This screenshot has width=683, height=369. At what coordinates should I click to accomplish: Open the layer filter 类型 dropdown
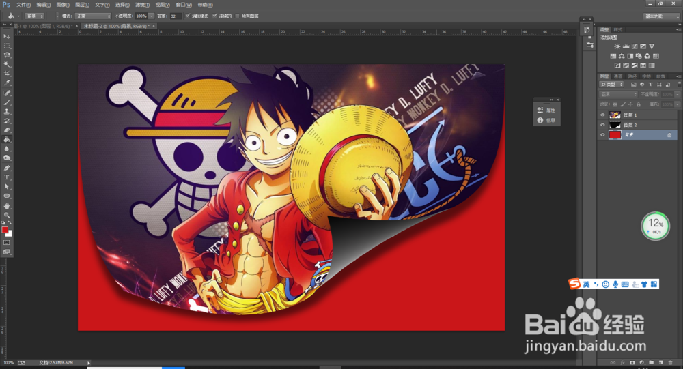coord(611,85)
